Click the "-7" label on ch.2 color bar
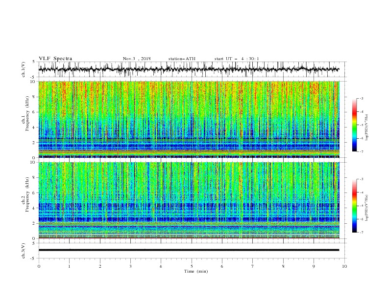388x299 pixels. pyautogui.click(x=361, y=232)
